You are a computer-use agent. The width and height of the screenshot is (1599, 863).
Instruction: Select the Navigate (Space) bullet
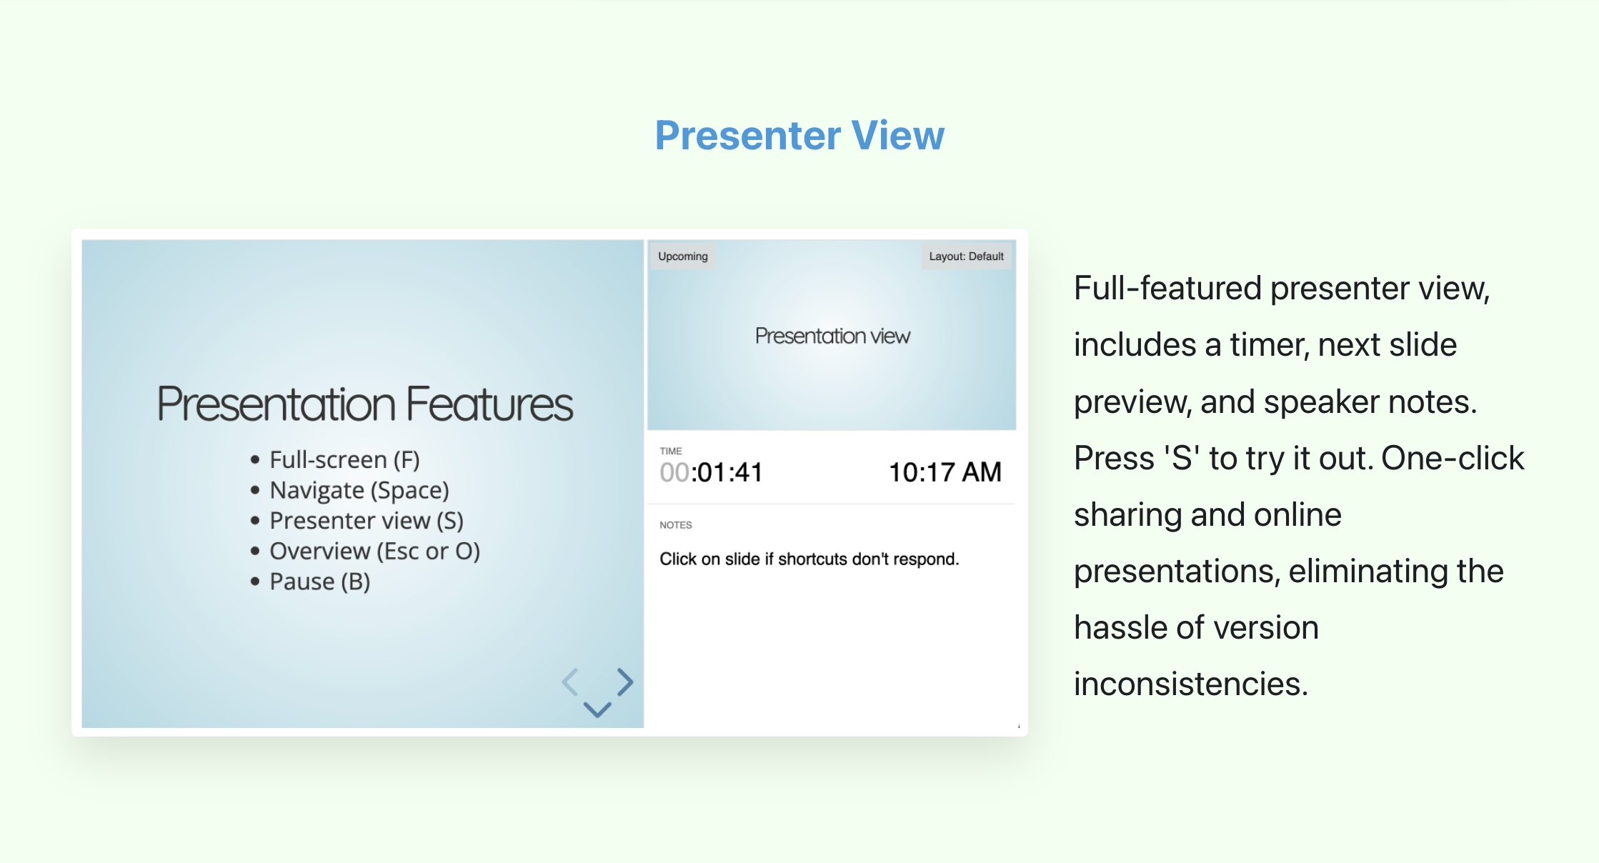(359, 490)
